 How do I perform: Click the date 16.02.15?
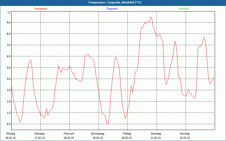(x=10, y=138)
